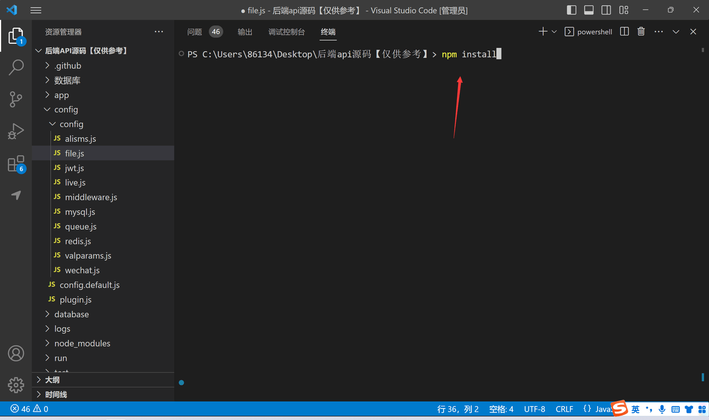Maximize the panel with chevron icon

pyautogui.click(x=676, y=32)
